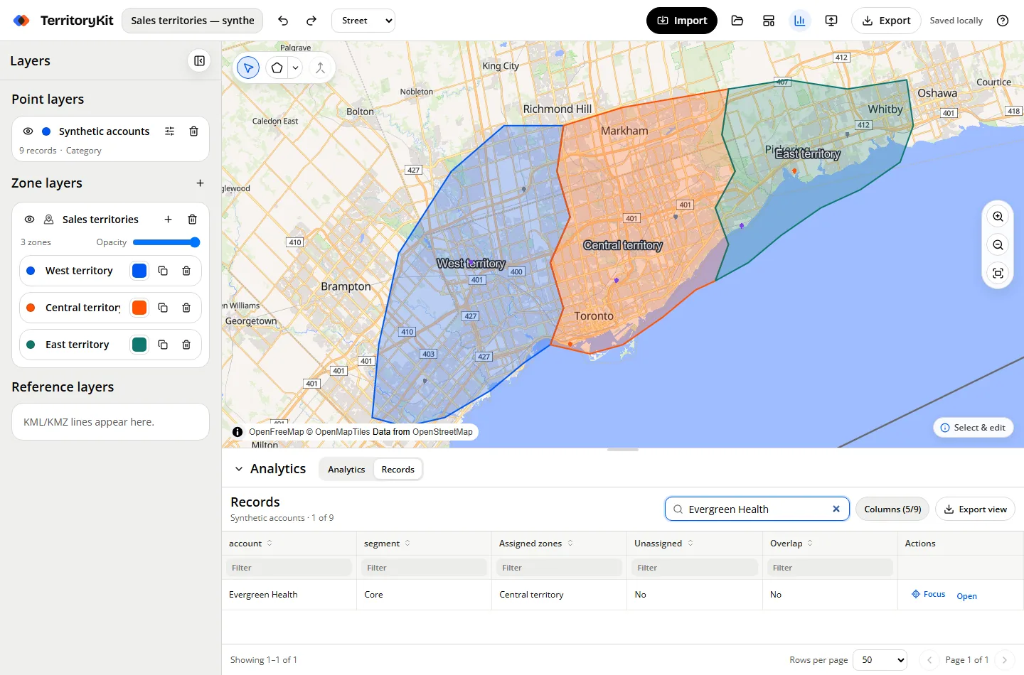
Task: Add a zone to Sales territories
Action: (x=168, y=220)
